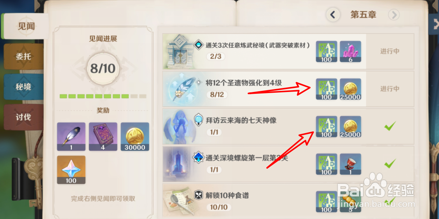Open the 将12个圣遗物强化到4级 task entry
The height and width of the screenshot is (219, 439).
[288, 89]
